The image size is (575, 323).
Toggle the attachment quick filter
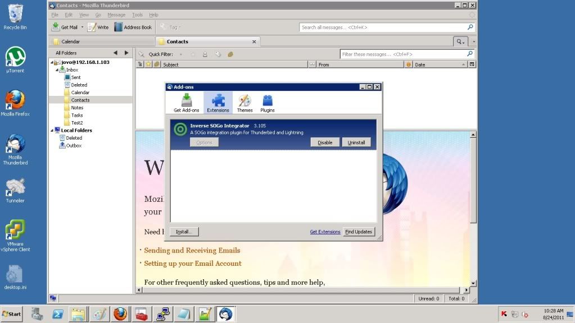coord(230,54)
